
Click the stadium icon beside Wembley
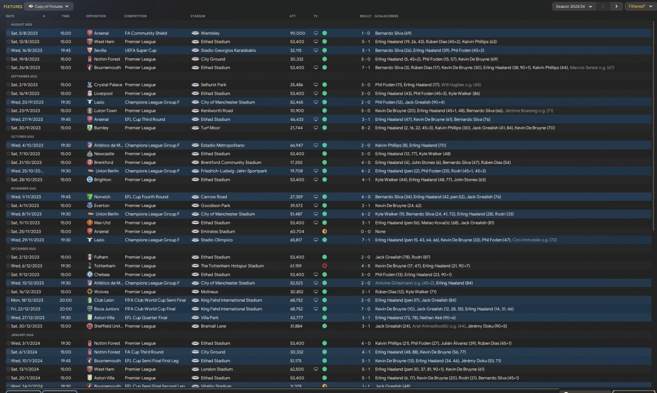pos(195,33)
